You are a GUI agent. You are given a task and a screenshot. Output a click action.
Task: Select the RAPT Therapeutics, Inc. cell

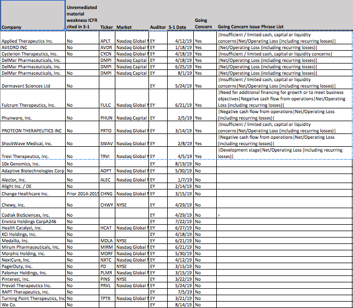[x=33, y=292]
